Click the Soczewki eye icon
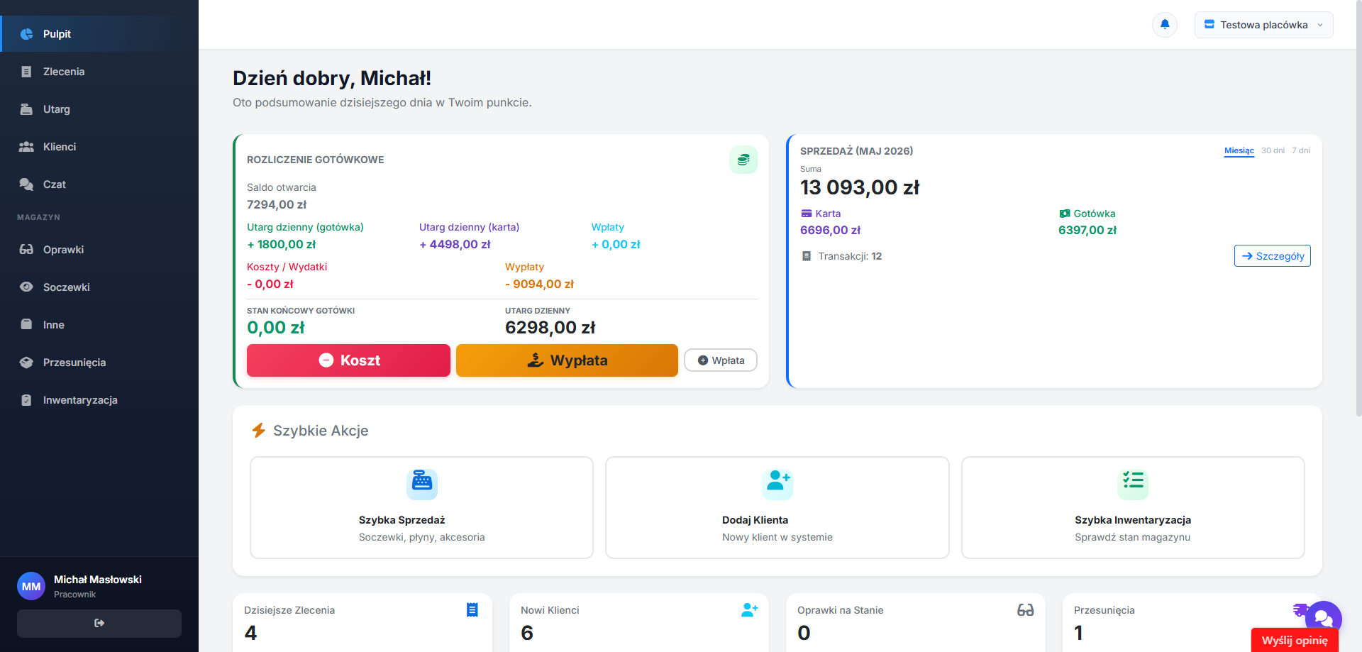 pos(26,287)
